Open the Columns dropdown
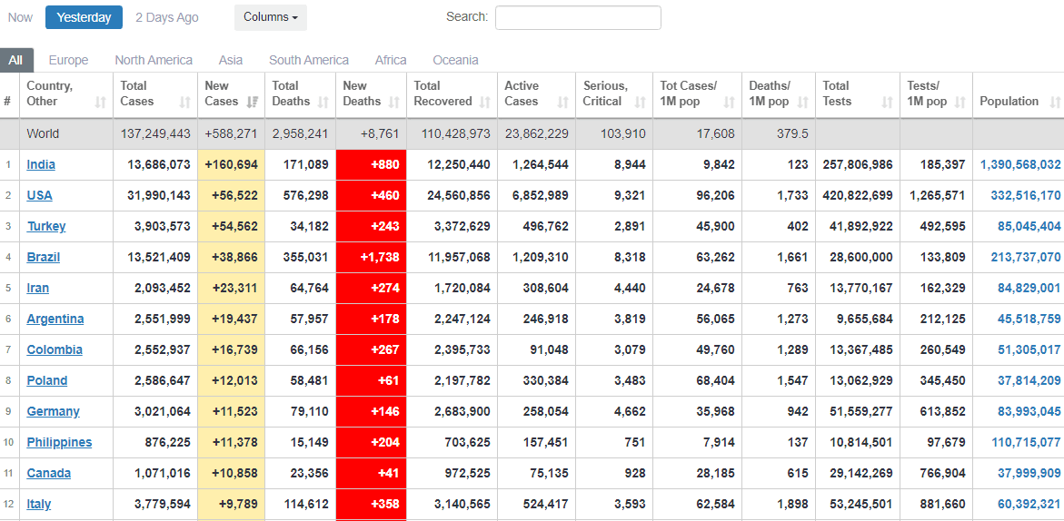This screenshot has width=1064, height=521. (271, 17)
